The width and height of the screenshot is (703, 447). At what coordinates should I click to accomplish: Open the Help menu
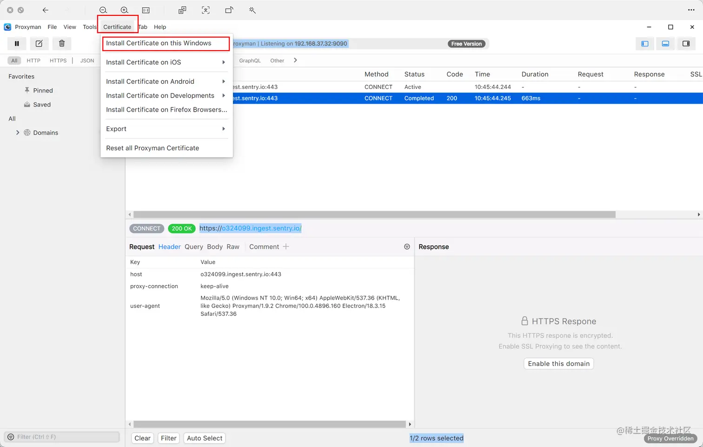pos(160,27)
